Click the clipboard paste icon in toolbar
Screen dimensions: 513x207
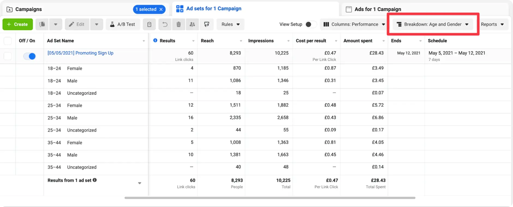[149, 24]
